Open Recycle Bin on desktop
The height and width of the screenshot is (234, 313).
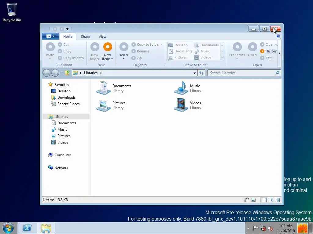point(12,12)
